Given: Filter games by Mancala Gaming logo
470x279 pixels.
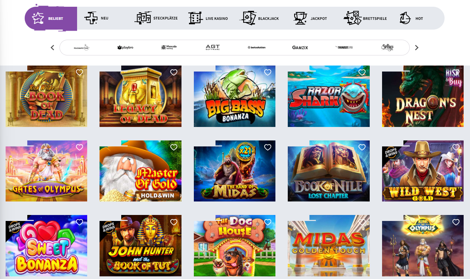Looking at the screenshot, I should 169,48.
